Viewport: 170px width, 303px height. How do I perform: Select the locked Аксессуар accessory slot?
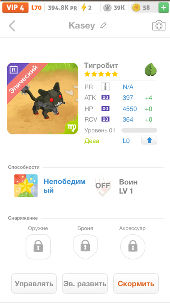pos(133,247)
